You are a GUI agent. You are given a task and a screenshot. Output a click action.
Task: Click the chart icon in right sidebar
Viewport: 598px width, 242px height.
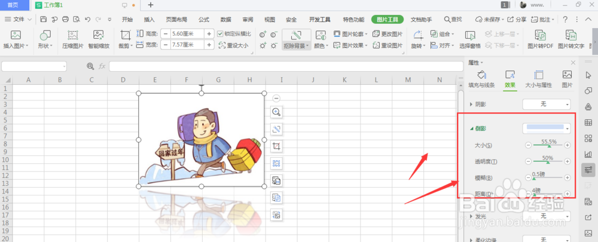tap(588, 154)
